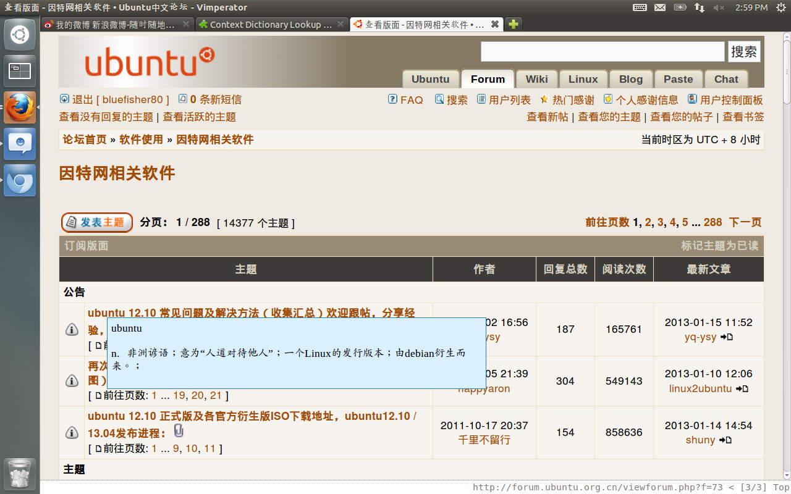
Task: Open the Ubuntu Dash home launcher icon
Action: coord(20,35)
